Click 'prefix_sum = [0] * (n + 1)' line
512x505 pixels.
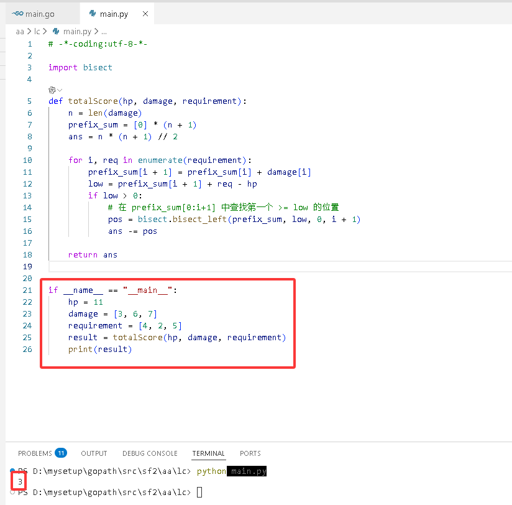coord(132,125)
